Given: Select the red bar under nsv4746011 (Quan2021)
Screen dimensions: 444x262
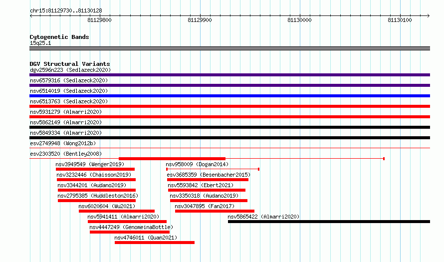Looking at the screenshot, I should pyautogui.click(x=155, y=243).
